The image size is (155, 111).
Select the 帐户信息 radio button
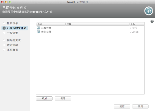(x=4, y=23)
